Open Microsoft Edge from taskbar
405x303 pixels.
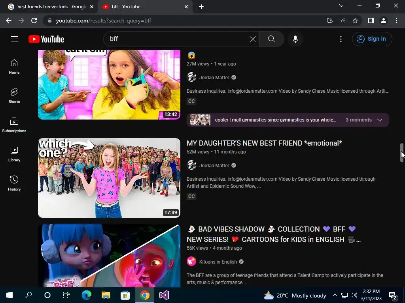(x=87, y=295)
